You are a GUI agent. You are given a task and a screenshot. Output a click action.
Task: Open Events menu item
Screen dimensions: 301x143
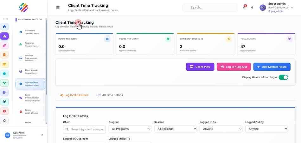pyautogui.click(x=30, y=122)
